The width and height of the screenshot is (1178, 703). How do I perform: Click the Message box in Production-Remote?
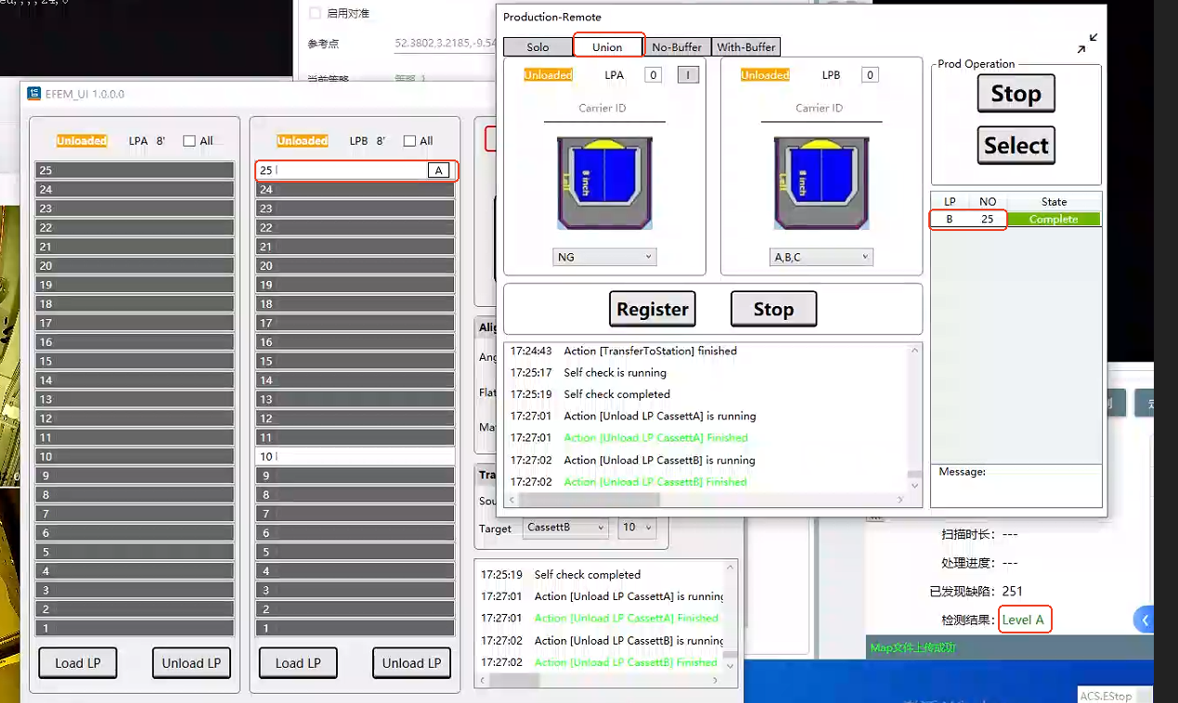(1016, 485)
